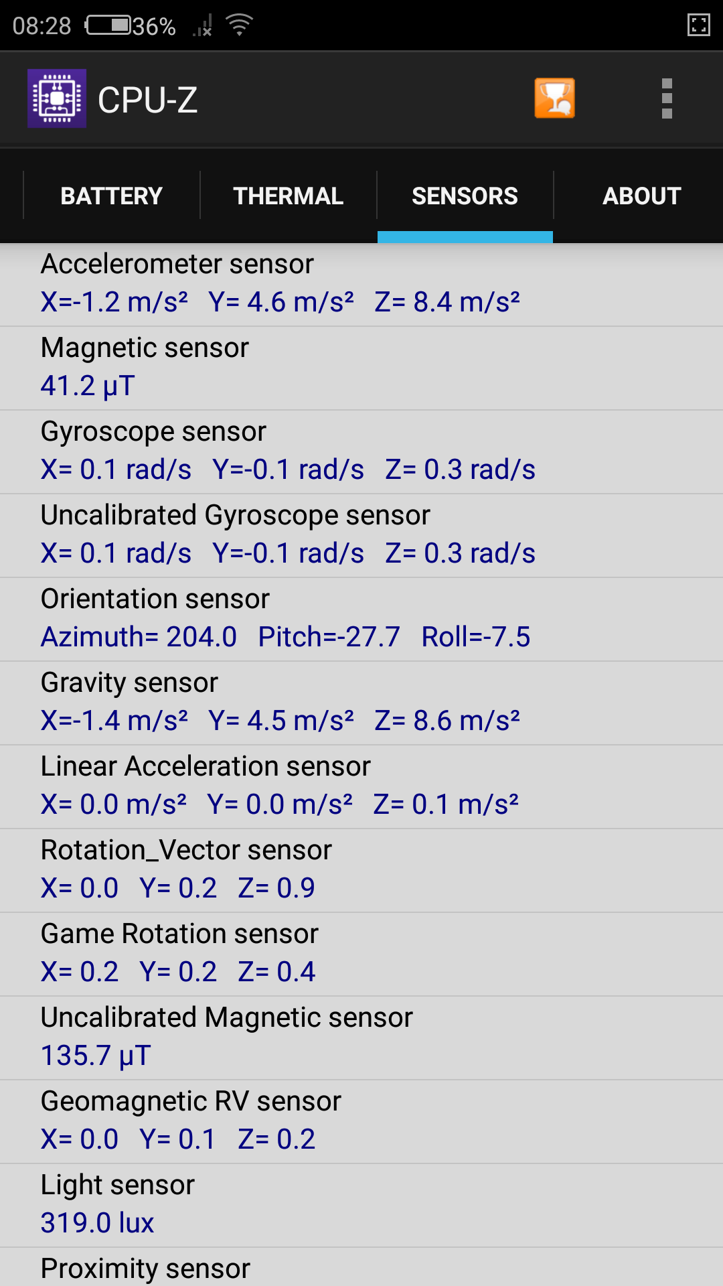Tap the CPU-Z app logo icon

(57, 98)
